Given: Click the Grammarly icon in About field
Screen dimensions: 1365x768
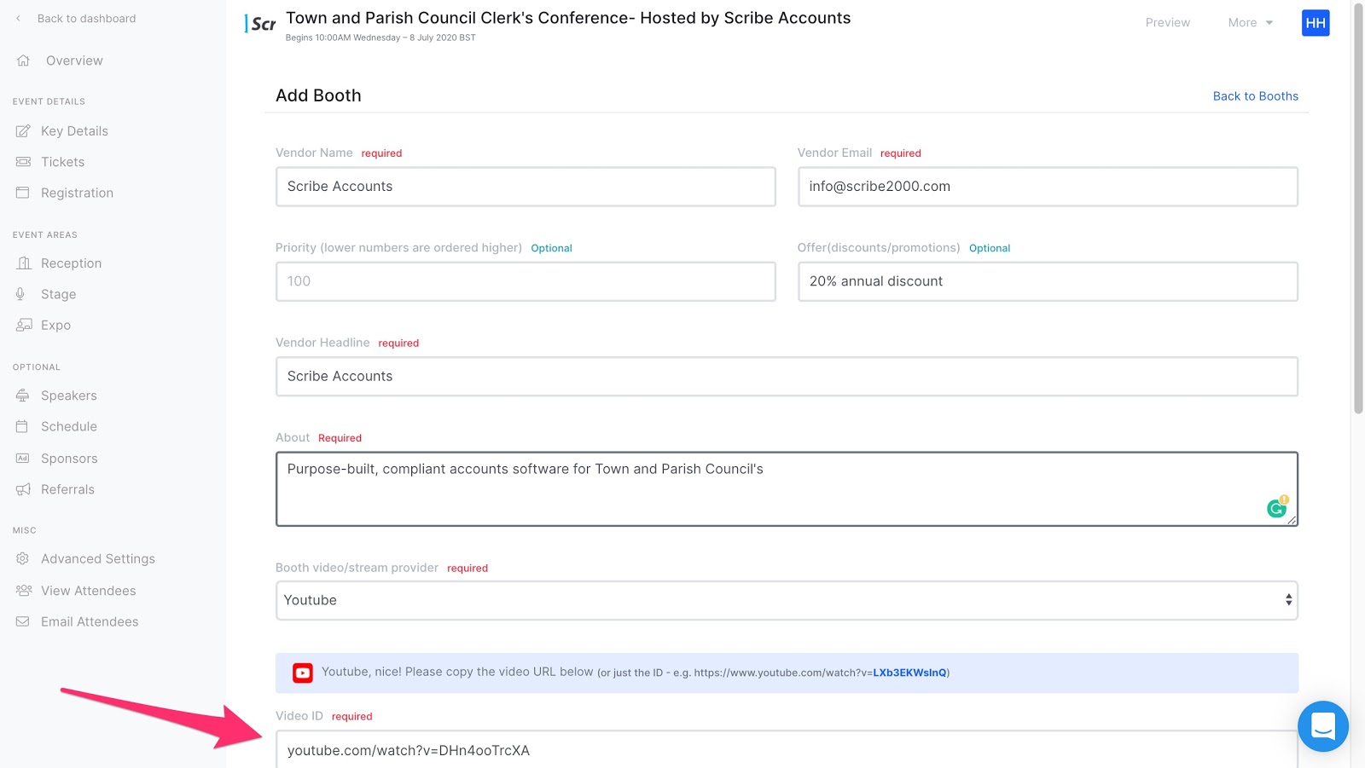Looking at the screenshot, I should (1277, 507).
